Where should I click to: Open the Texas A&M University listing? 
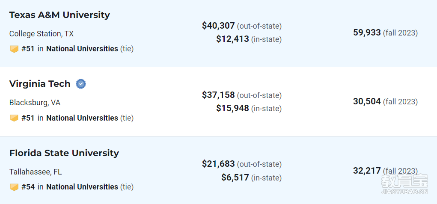click(x=59, y=15)
